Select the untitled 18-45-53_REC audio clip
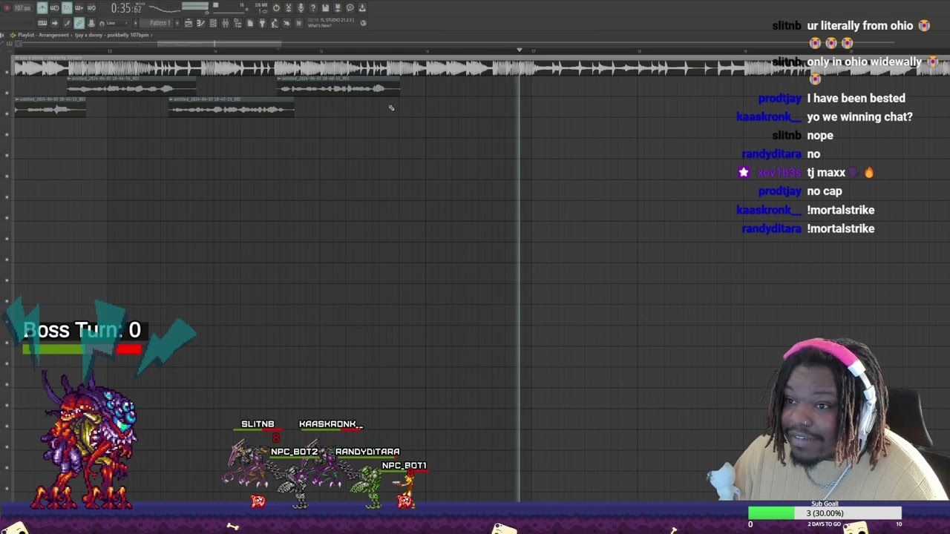This screenshot has width=950, height=534. coord(50,107)
